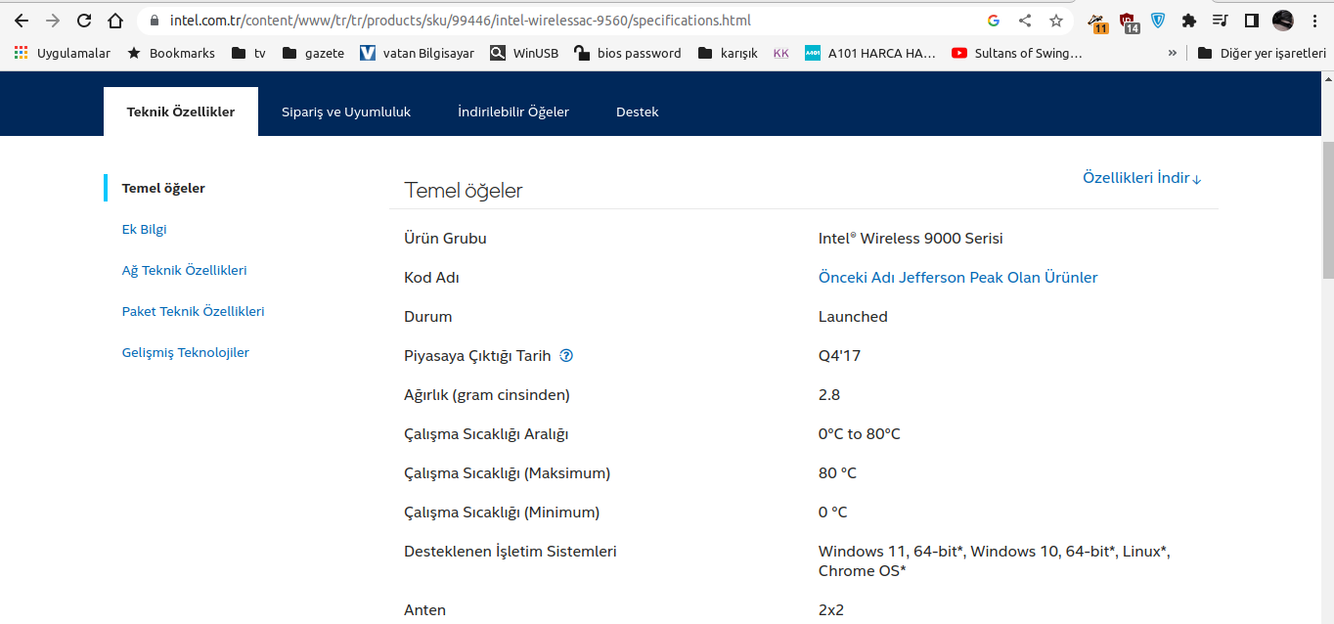1334x624 pixels.
Task: Open Chrome three-dot menu
Action: click(1313, 21)
